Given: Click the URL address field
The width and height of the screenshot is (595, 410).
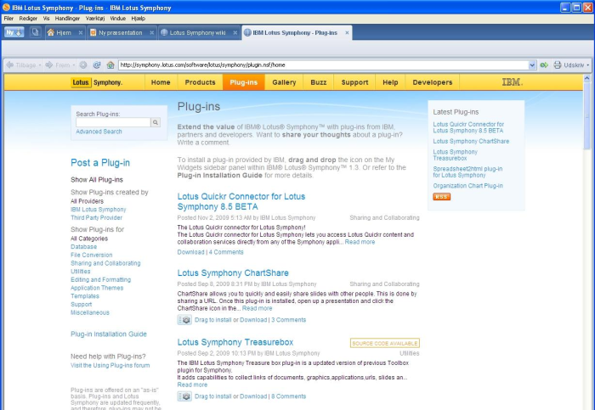Looking at the screenshot, I should [x=323, y=65].
